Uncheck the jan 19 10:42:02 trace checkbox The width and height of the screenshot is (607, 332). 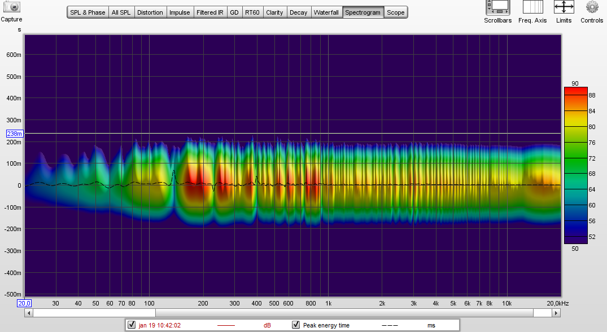132,325
